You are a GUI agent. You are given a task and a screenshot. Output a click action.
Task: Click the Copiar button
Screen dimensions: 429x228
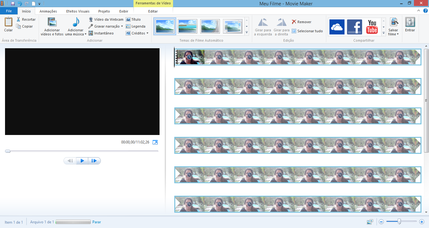coord(25,26)
